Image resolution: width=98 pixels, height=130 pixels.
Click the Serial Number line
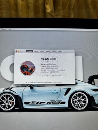tap(50, 72)
